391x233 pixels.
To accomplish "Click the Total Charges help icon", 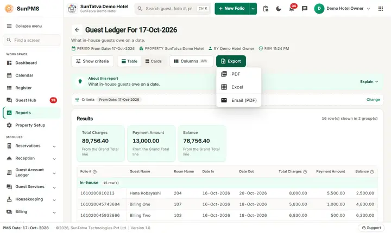I will 305,172.
